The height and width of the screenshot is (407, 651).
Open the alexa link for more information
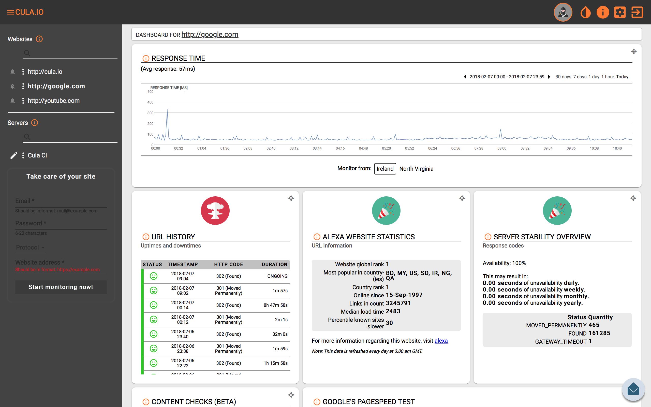[441, 341]
